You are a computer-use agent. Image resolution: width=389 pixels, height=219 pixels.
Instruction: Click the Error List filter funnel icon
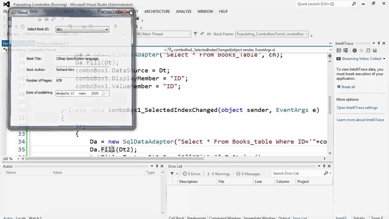pyautogui.click(x=172, y=174)
